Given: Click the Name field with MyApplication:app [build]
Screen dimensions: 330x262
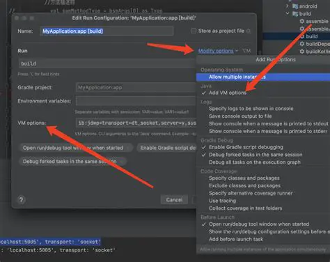Looking at the screenshot, I should [x=107, y=31].
